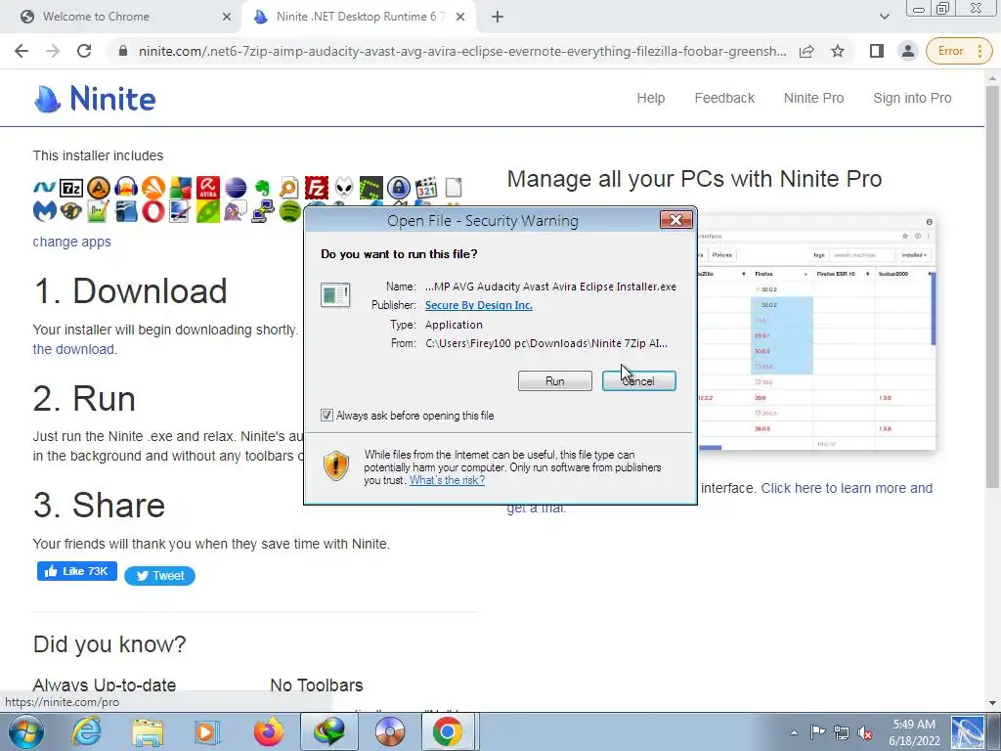This screenshot has height=751, width=1001.
Task: Cancel the Open File security warning
Action: [x=639, y=381]
